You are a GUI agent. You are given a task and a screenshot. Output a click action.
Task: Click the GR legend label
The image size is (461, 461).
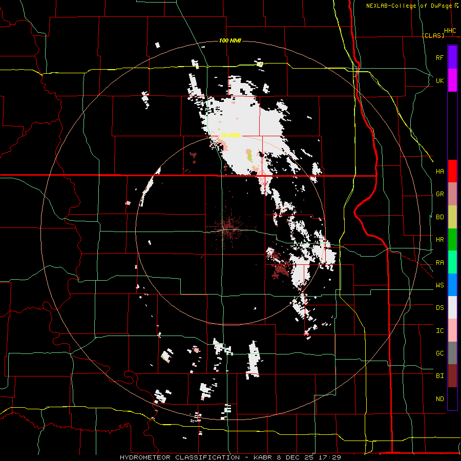(x=439, y=194)
